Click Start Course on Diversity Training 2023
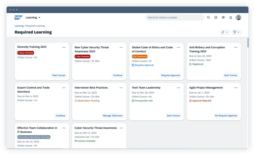Image resolution: width=255 pixels, height=155 pixels. (59, 75)
